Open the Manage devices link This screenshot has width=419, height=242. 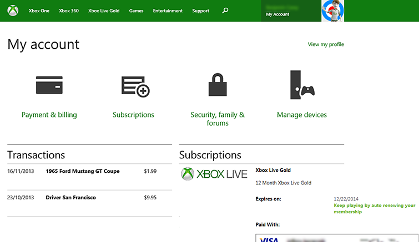[x=302, y=115]
